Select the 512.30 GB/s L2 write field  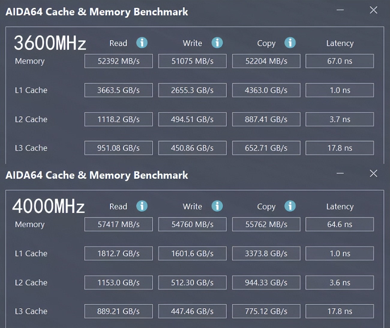[x=192, y=283]
